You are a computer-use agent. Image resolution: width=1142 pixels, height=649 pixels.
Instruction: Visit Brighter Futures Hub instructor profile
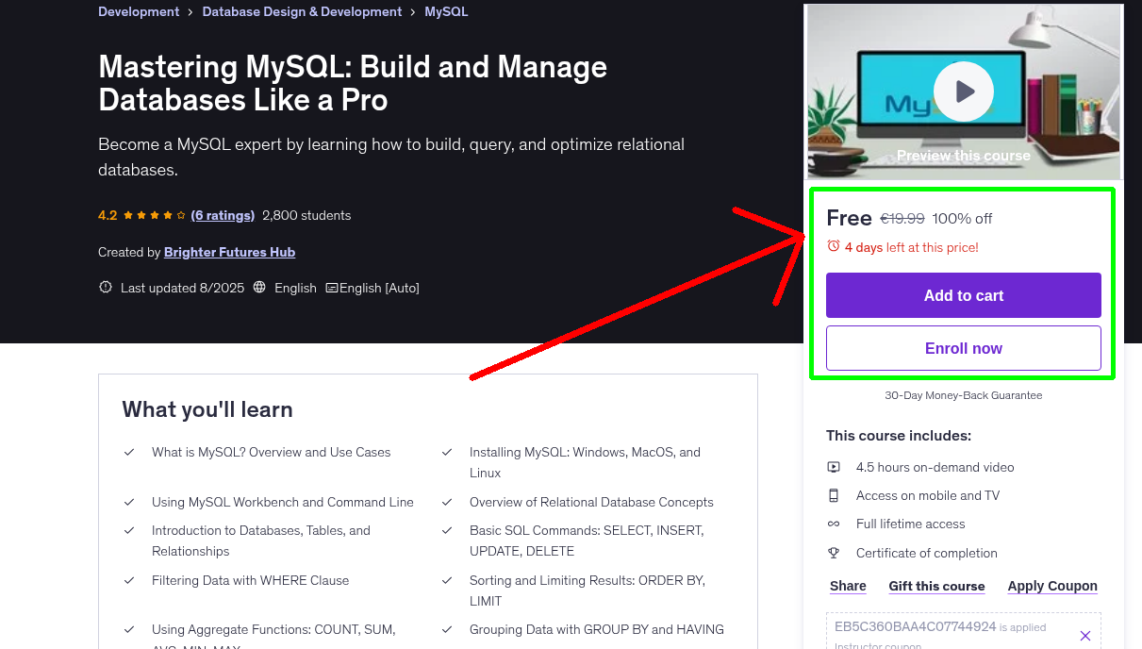tap(229, 252)
